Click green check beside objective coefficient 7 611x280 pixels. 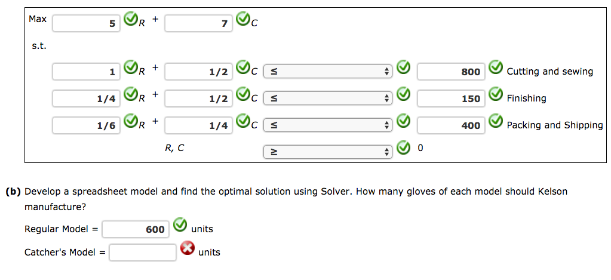243,21
